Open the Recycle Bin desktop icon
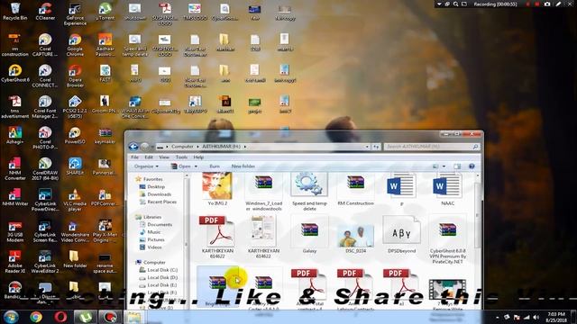 tap(14, 11)
